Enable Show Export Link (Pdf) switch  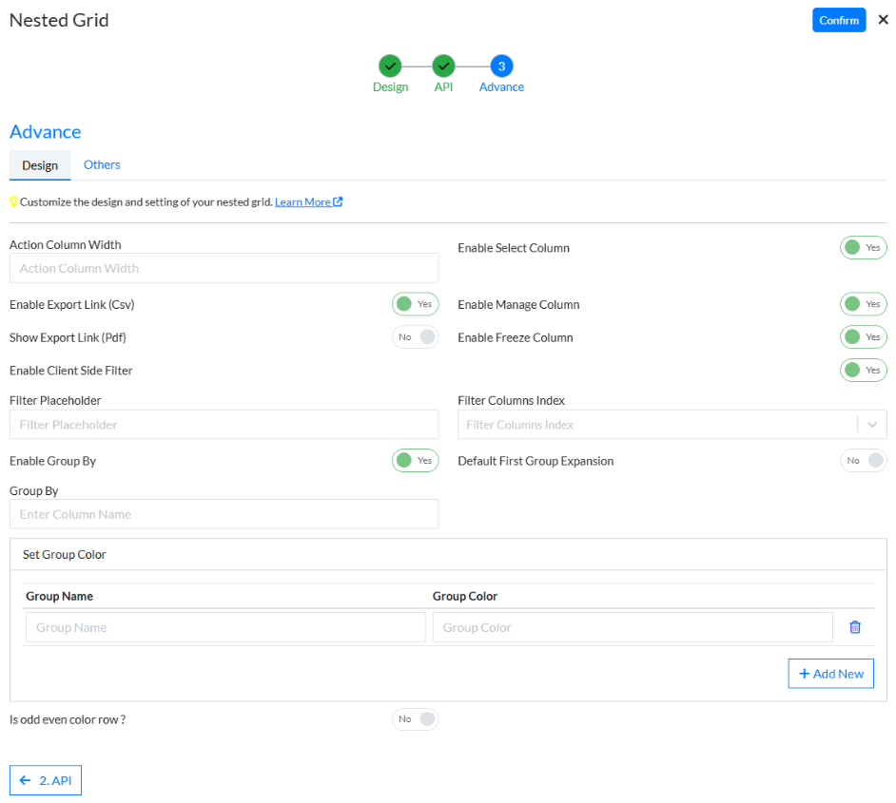415,337
